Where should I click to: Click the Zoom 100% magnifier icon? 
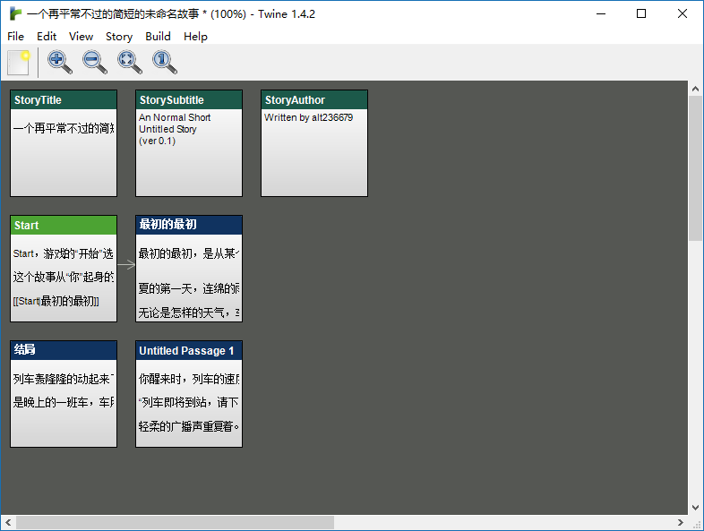click(x=165, y=63)
